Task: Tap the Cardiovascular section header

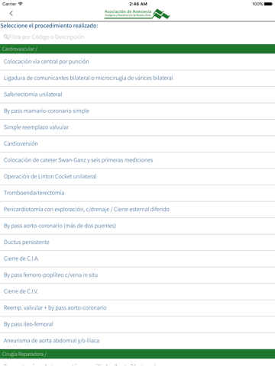Action: (137, 49)
